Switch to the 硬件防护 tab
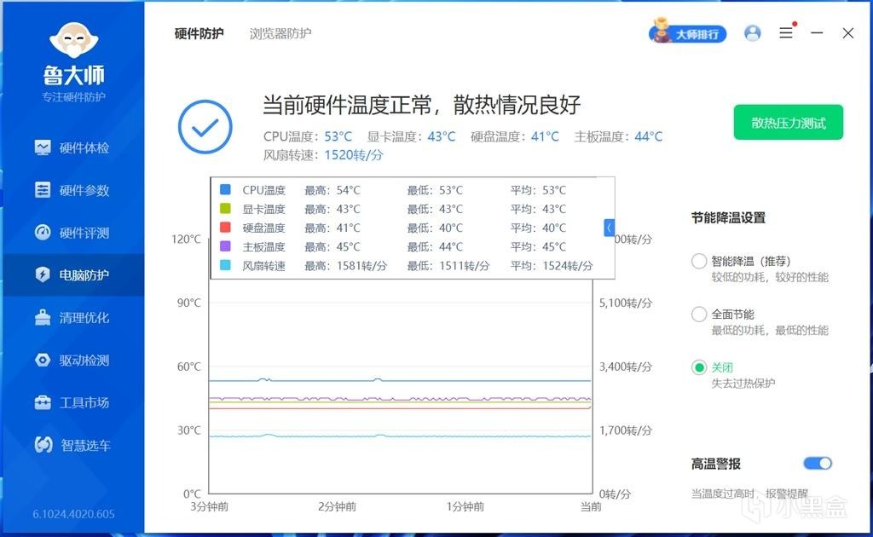The image size is (873, 537). [x=199, y=33]
